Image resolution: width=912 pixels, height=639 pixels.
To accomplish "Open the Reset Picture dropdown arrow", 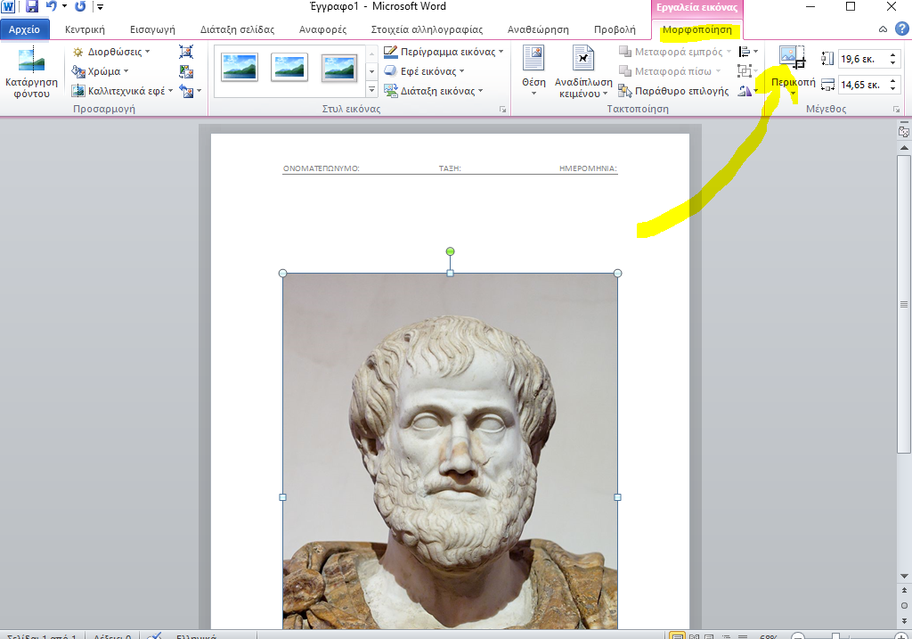I will 199,91.
